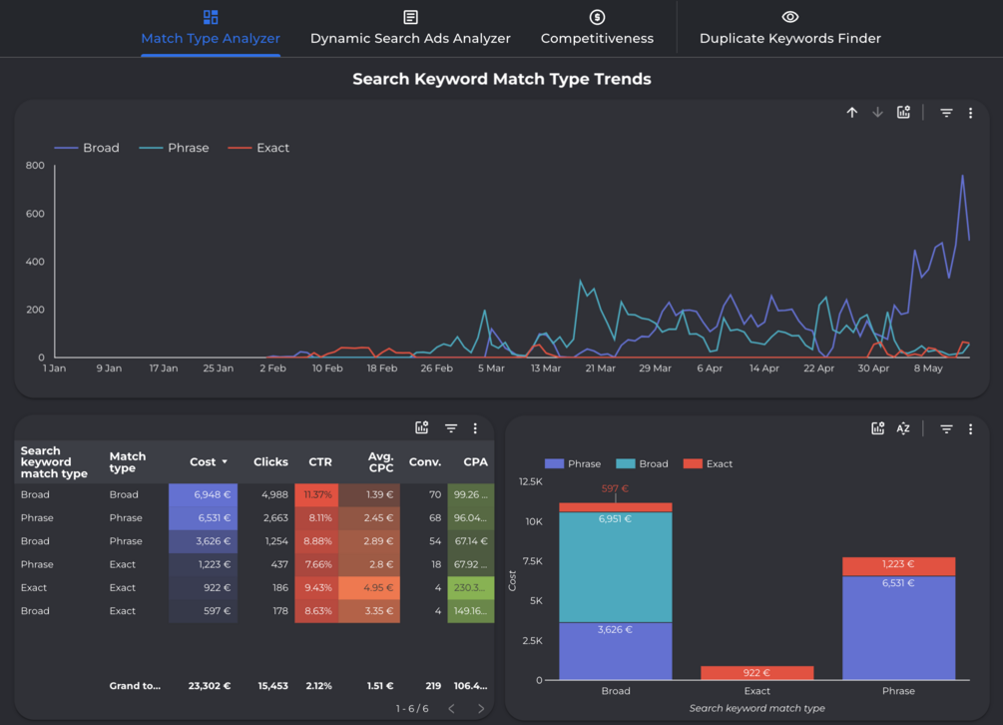1003x725 pixels.
Task: Click the 99.26 CPA cell
Action: pyautogui.click(x=471, y=494)
